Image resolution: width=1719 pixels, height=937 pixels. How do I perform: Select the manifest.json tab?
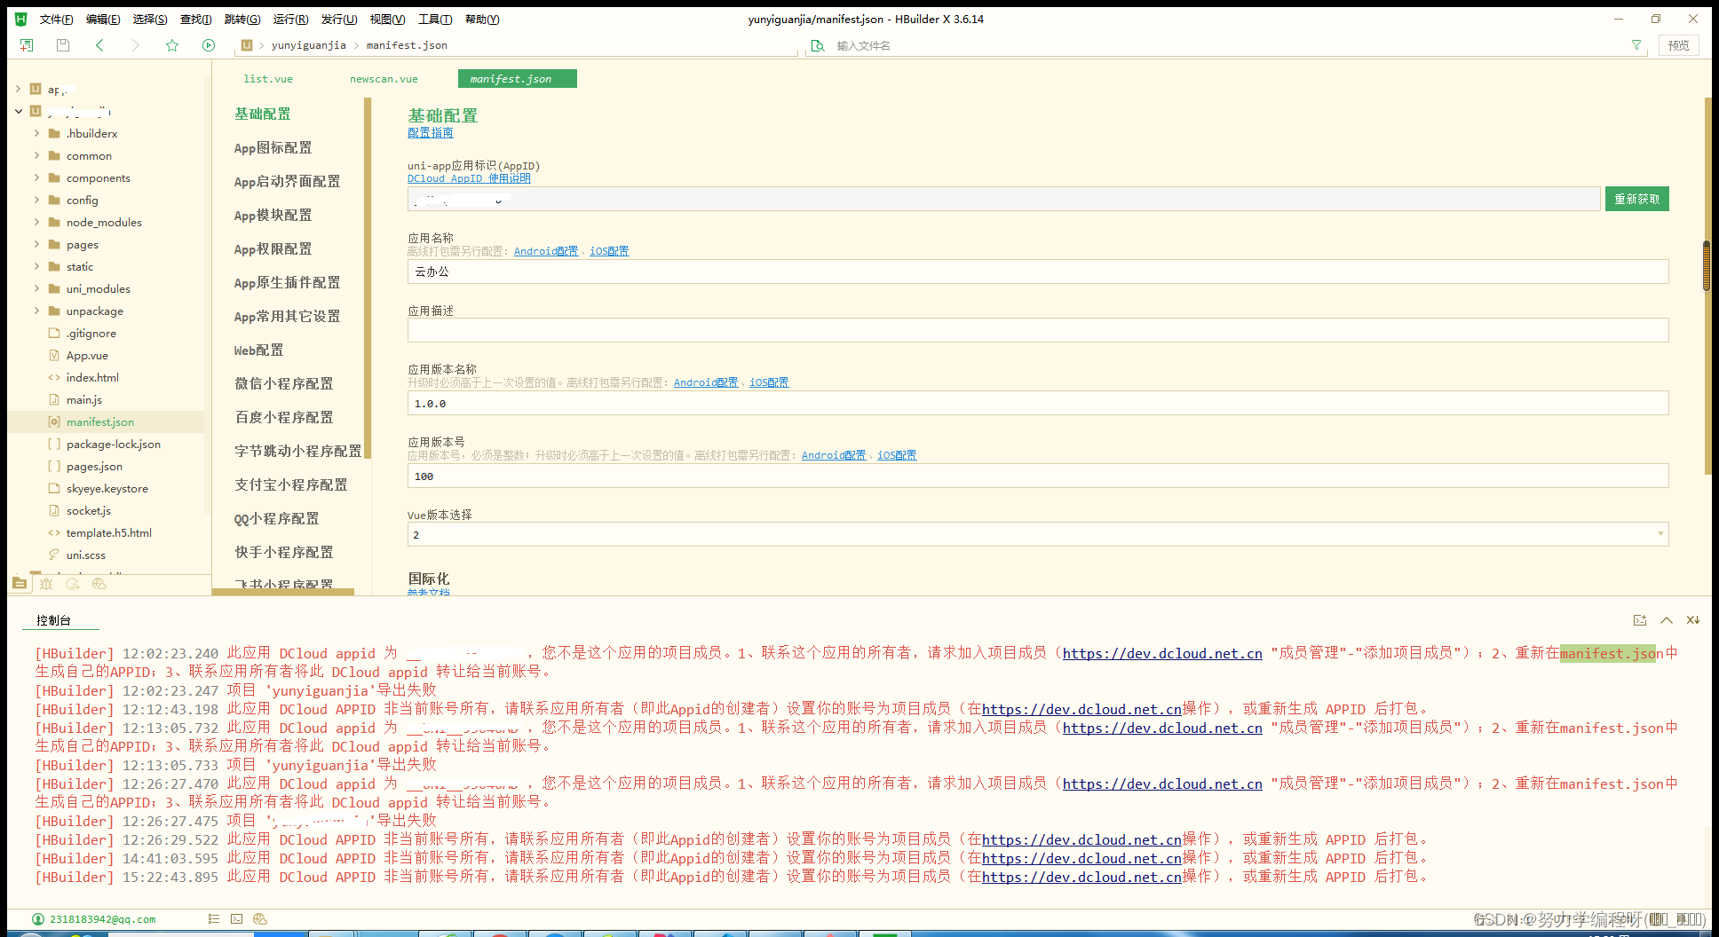click(518, 79)
